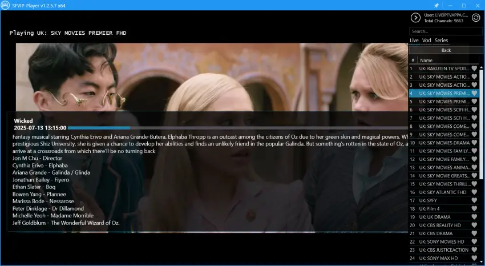
Task: Toggle favorite for UK: SKY ATLANTIC FHD
Action: 474,192
